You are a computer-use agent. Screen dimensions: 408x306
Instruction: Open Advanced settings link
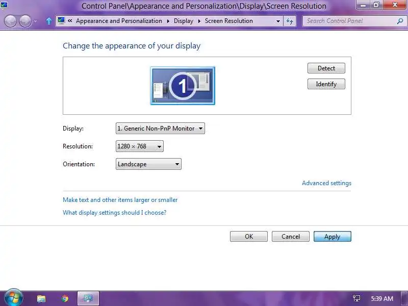[x=326, y=183]
